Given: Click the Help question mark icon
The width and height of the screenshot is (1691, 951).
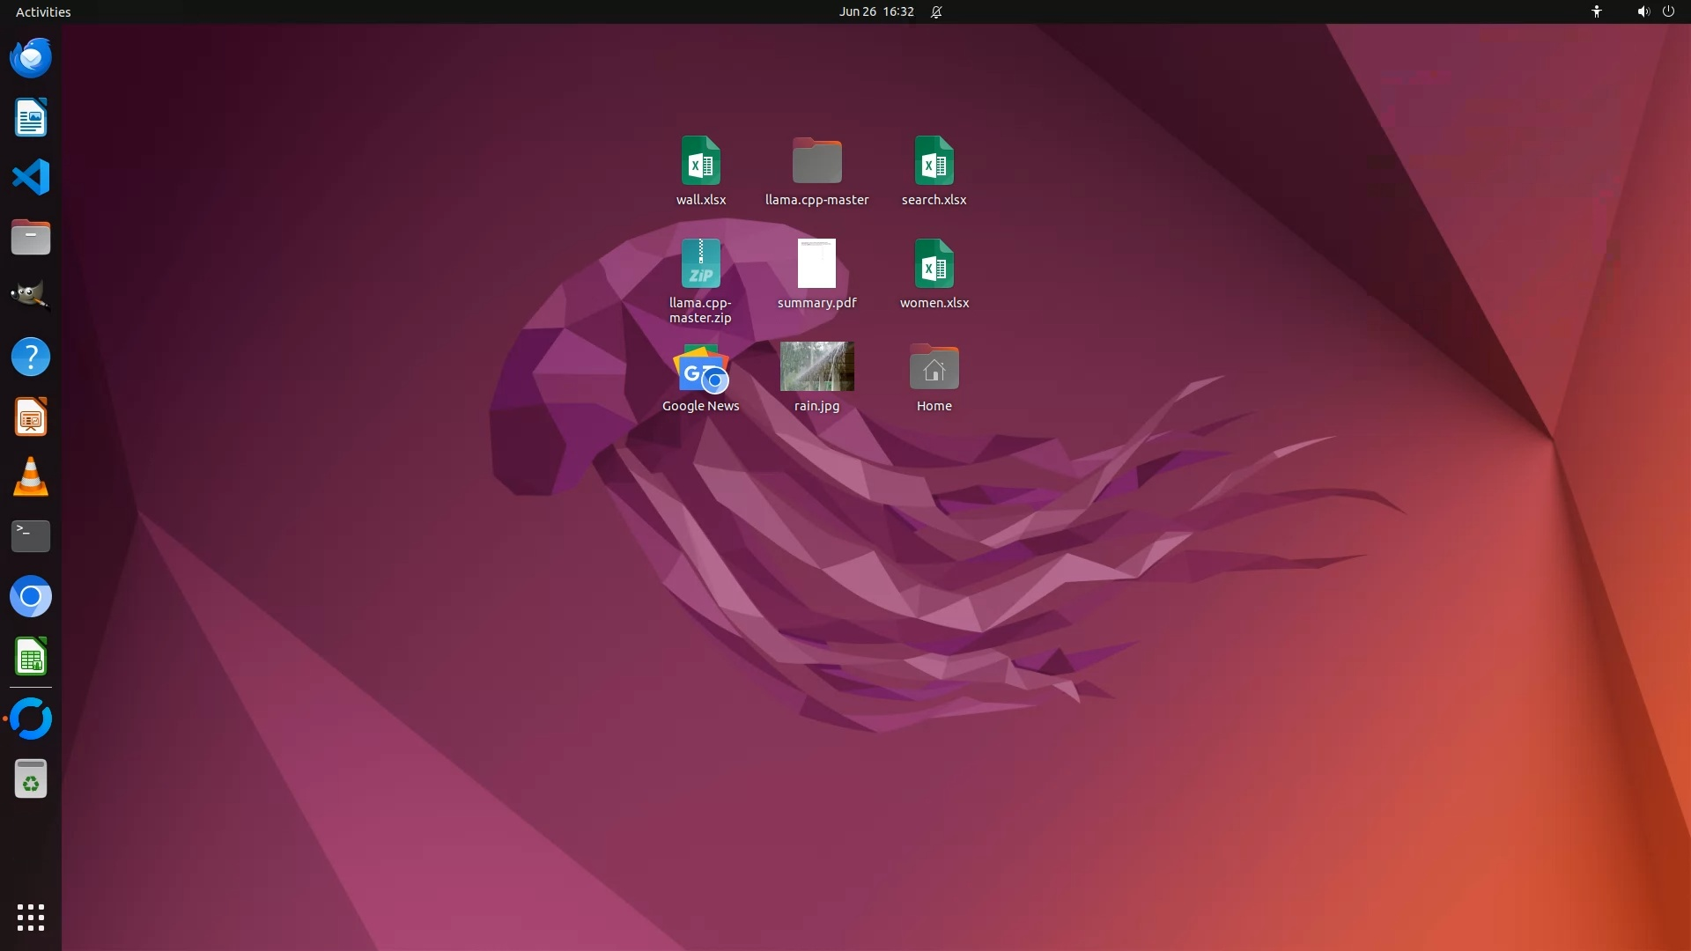Looking at the screenshot, I should pos(31,358).
